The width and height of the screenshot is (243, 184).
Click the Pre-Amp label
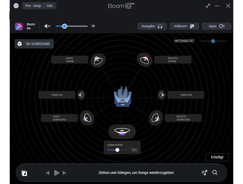tap(33, 6)
